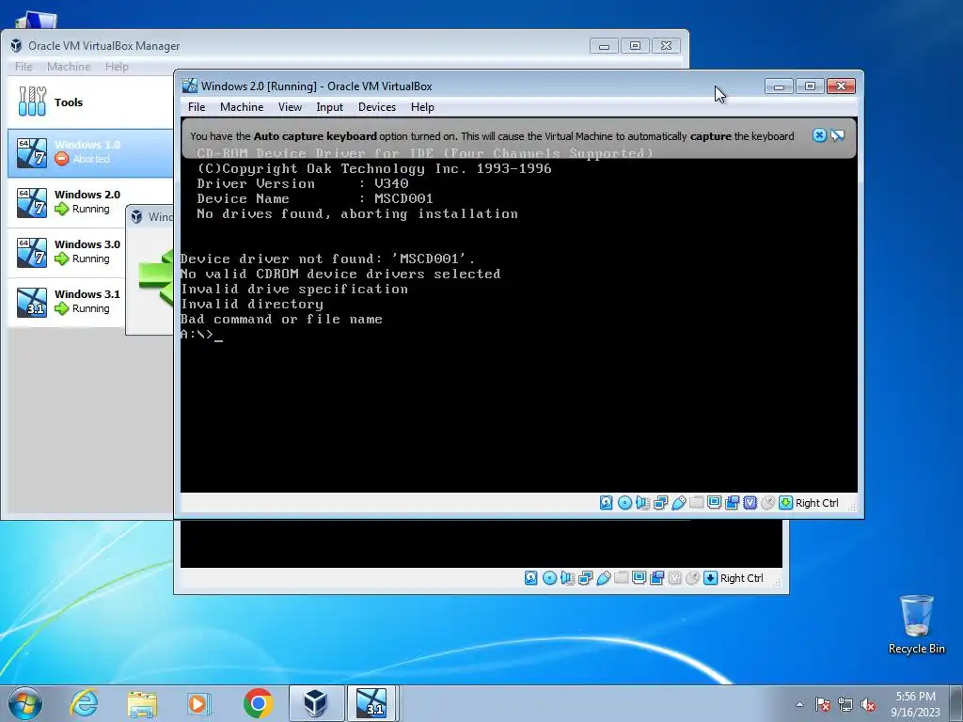Image resolution: width=963 pixels, height=722 pixels.
Task: Open Machine menu in VirtualBox Manager
Action: coord(69,67)
